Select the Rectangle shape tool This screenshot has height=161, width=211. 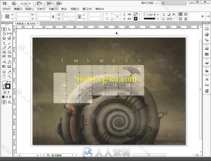pyautogui.click(x=9, y=52)
